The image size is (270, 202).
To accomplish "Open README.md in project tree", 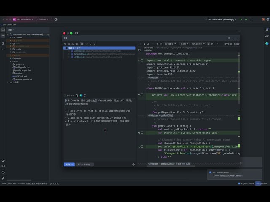I will pos(19,76).
